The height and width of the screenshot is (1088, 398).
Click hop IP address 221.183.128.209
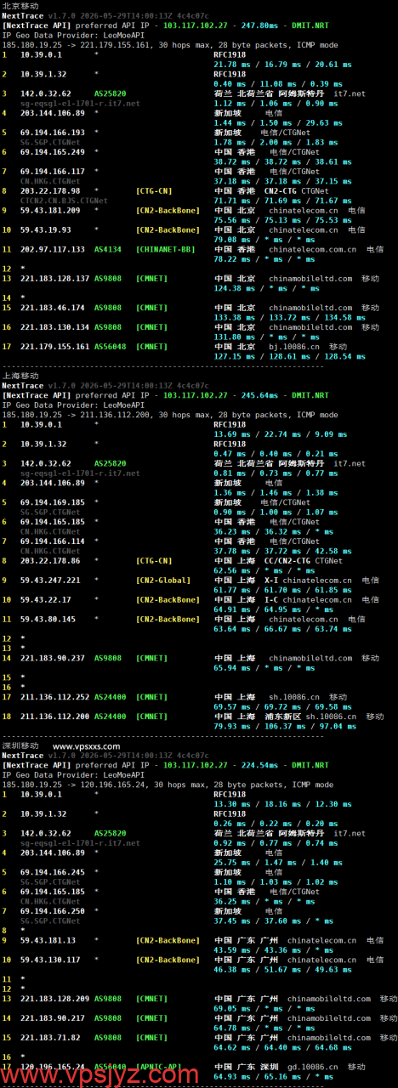click(x=54, y=999)
